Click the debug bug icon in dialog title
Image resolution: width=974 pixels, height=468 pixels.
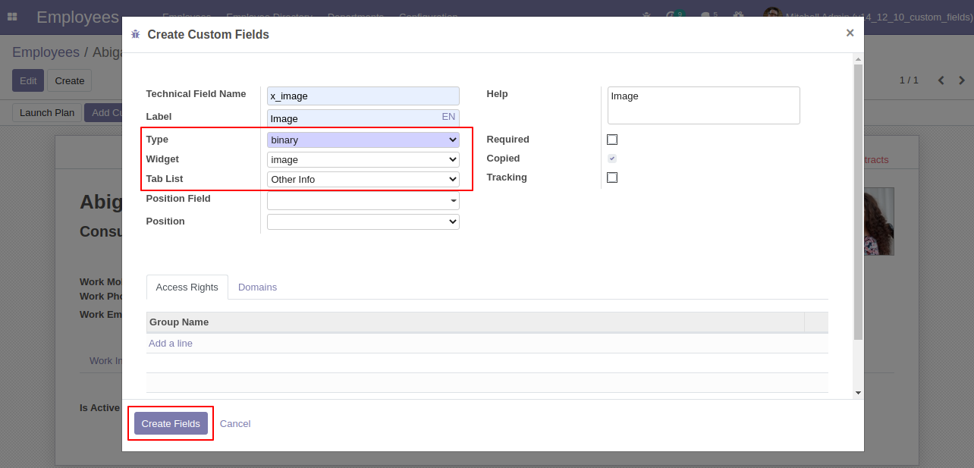click(136, 34)
